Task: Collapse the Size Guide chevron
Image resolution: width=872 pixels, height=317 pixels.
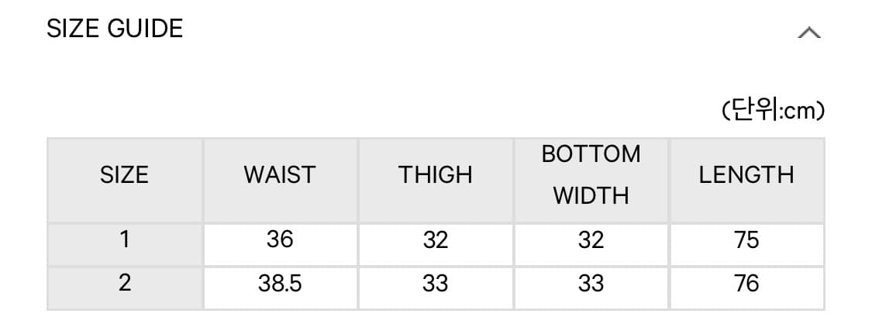Action: click(809, 33)
